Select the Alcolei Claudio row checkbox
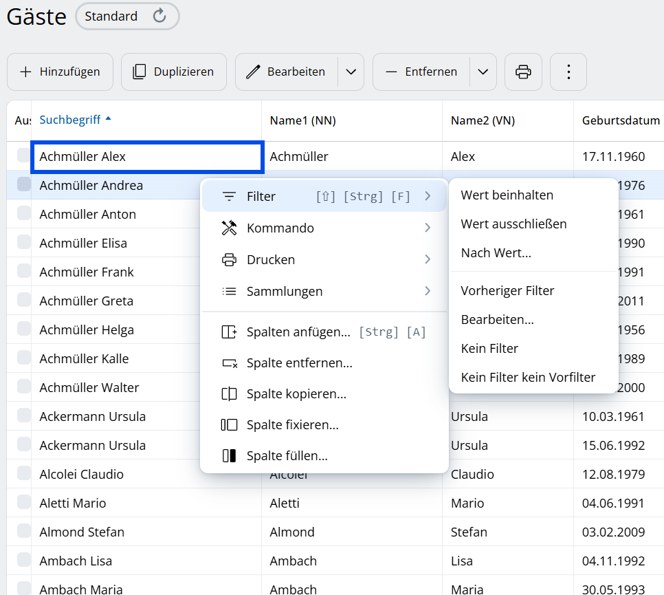Screen dimensions: 664x595 tap(23, 473)
